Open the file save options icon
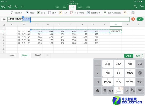The width and height of the screenshot is (145, 108). pos(10,6)
